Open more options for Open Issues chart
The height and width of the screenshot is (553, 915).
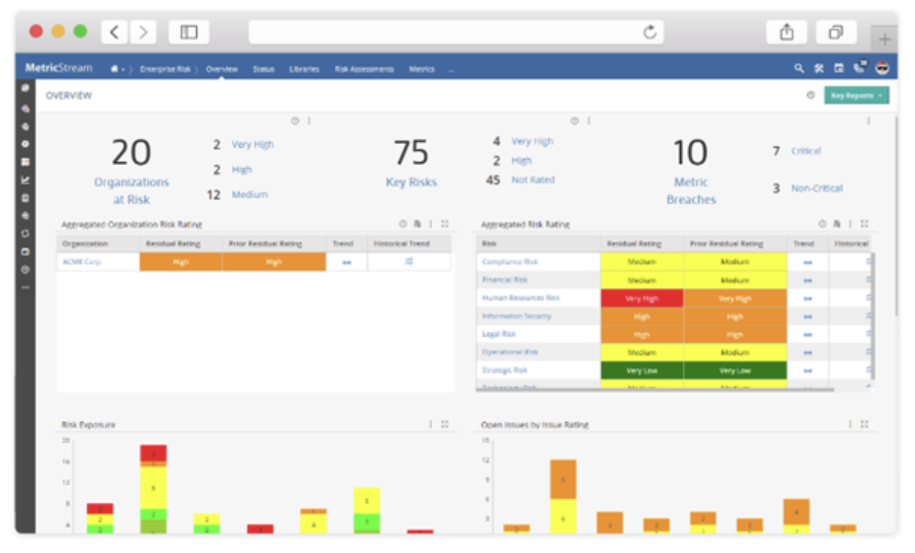(850, 424)
